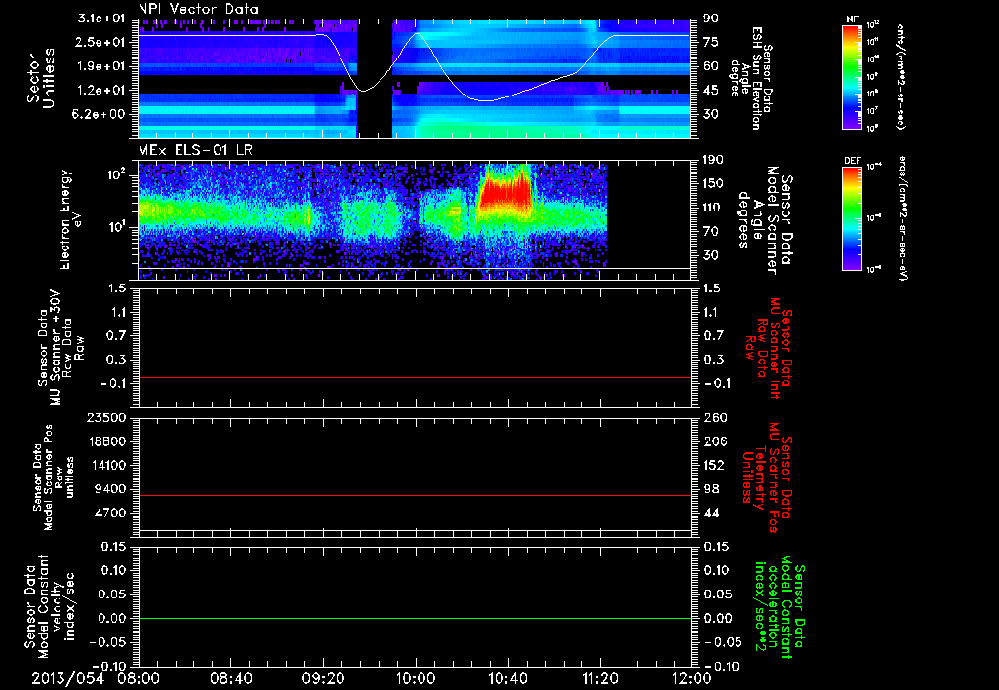Click the "Electron Energy eV" axis label

71,219
